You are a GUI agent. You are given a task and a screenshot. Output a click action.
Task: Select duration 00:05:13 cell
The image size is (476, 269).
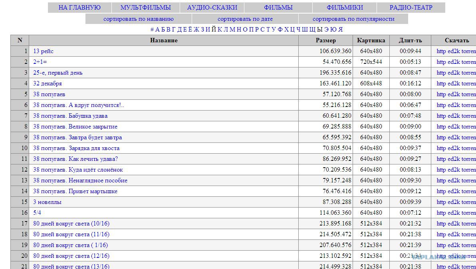[411, 62]
